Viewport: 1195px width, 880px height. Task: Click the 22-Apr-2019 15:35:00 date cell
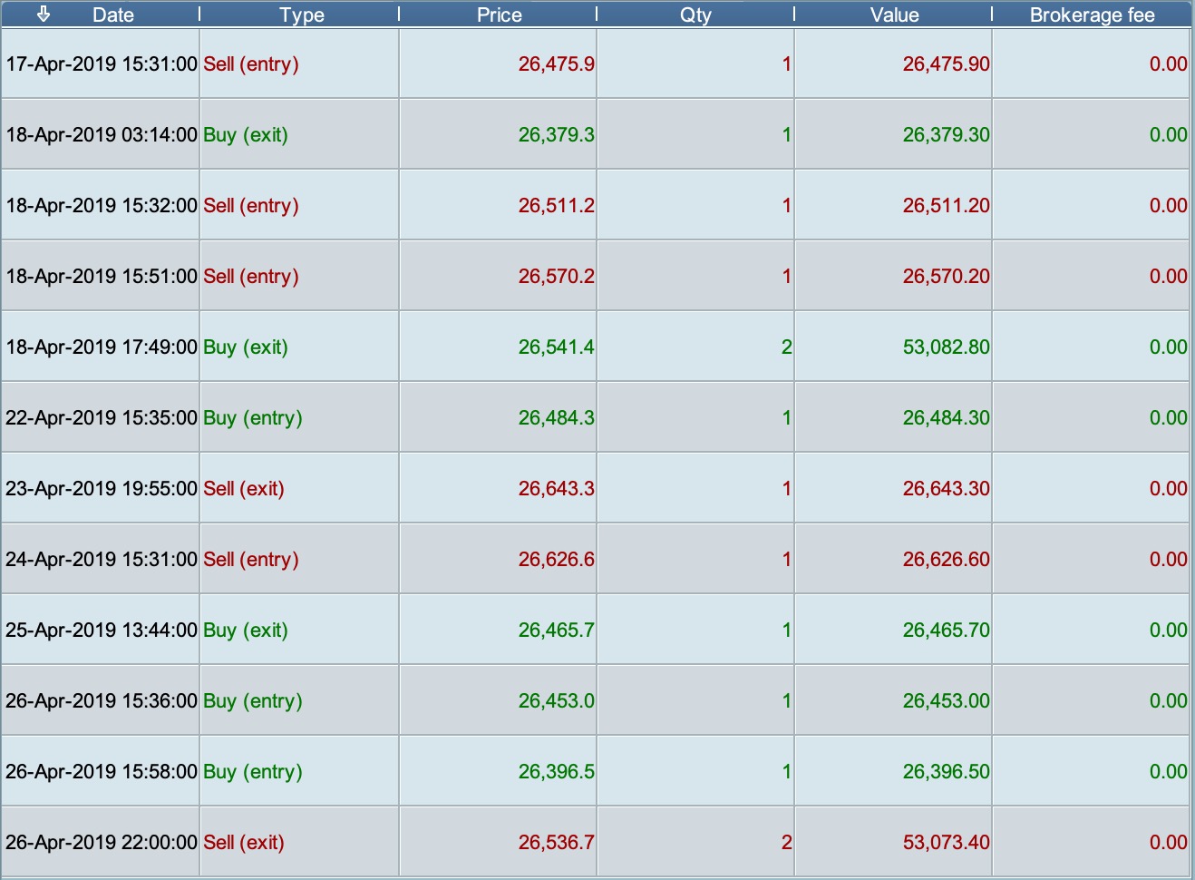point(102,418)
